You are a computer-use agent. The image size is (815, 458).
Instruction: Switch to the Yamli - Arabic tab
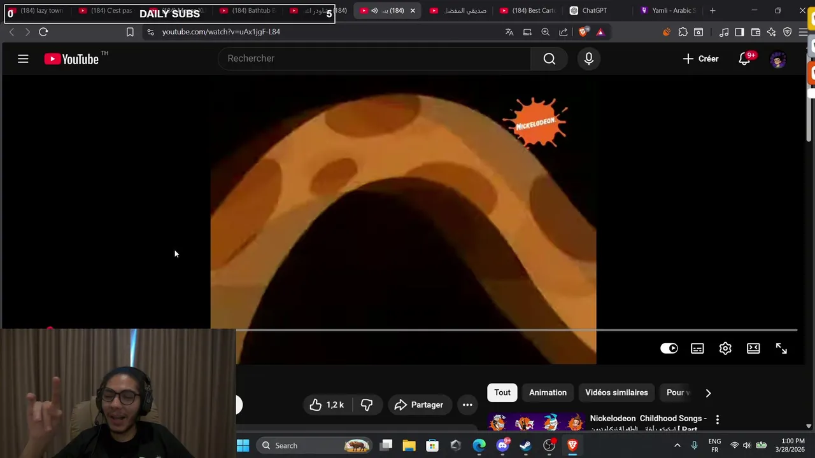tap(669, 10)
